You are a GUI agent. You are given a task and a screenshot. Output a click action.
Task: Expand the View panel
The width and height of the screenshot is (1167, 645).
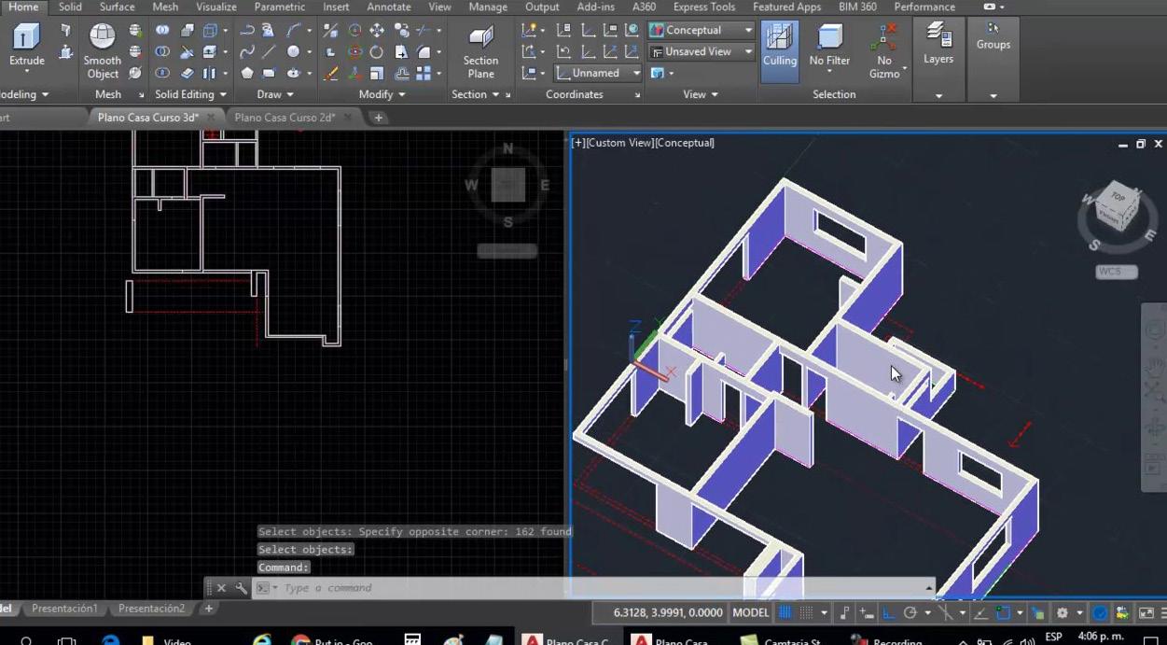tap(701, 94)
